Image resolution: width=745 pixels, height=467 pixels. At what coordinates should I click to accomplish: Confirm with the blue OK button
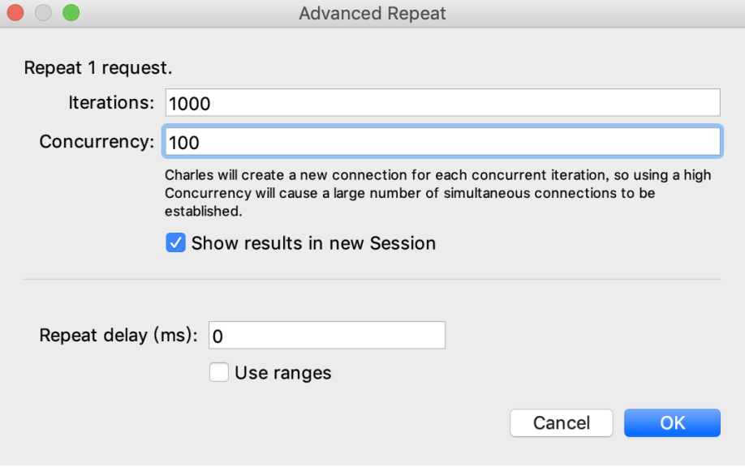point(672,422)
